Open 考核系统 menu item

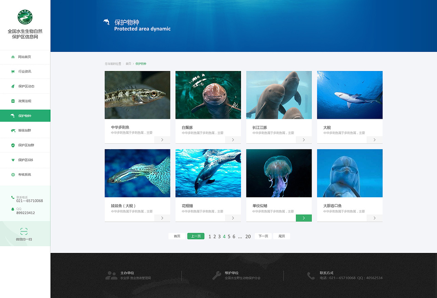pos(25,174)
